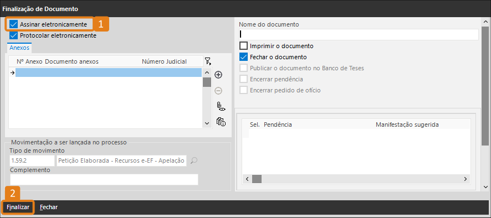Click the pendências horizontal scrollbar thumb
491x218 pixels.
(257, 179)
